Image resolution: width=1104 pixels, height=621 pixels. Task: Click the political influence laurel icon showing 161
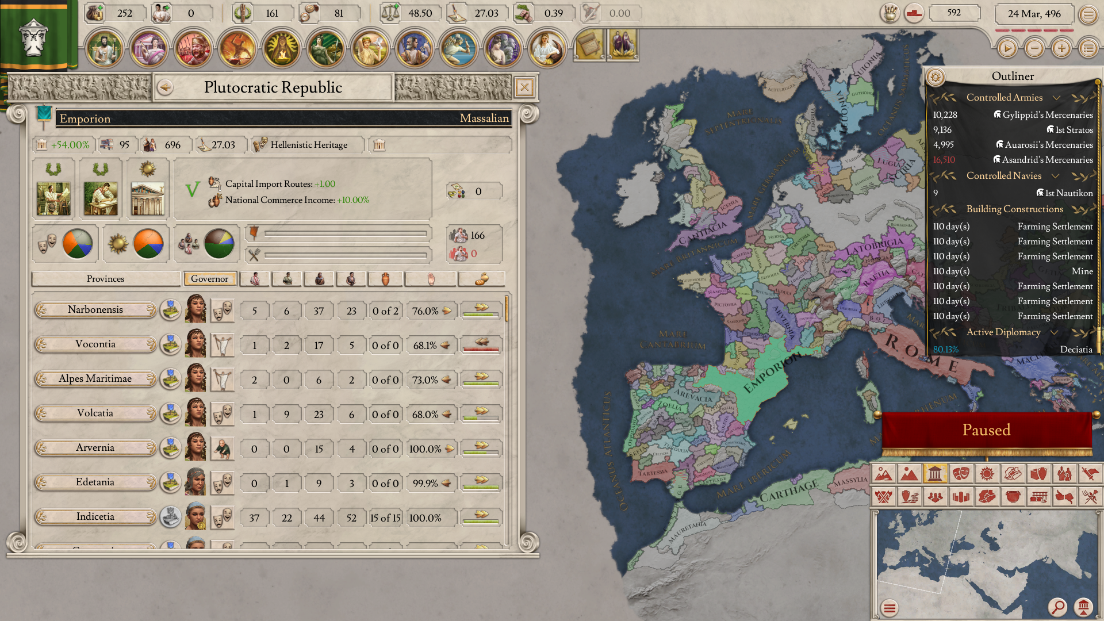tap(242, 13)
